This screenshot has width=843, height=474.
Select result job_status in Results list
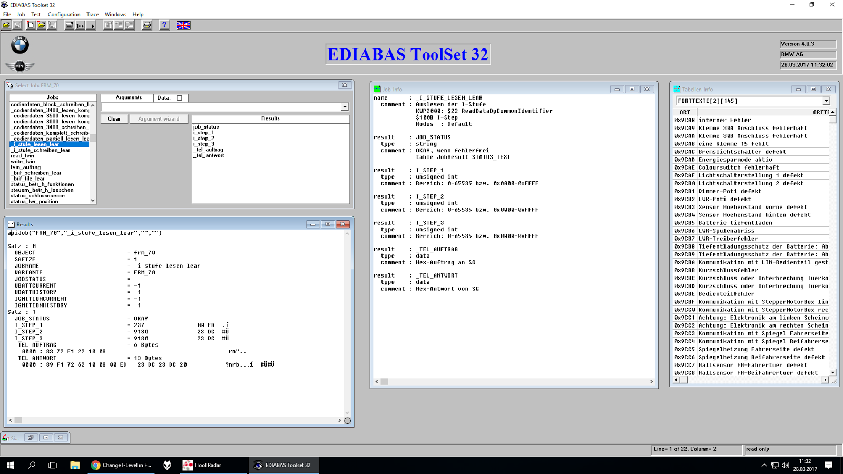click(x=206, y=127)
